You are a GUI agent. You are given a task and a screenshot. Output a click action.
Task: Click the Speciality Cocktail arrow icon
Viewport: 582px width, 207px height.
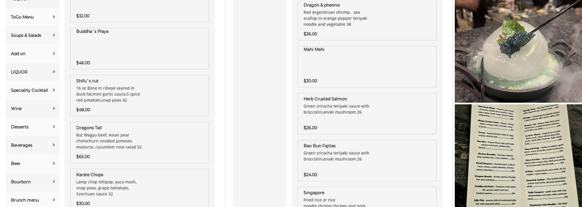point(54,90)
